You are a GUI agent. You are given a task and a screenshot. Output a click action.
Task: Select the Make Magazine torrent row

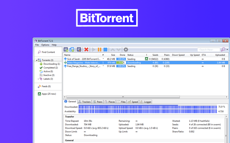click(146, 63)
